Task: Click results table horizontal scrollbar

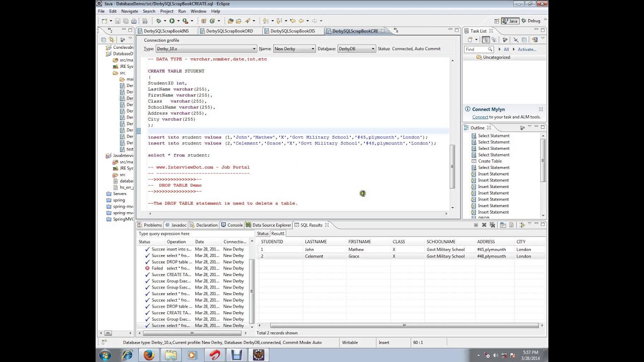Action: 404,326
